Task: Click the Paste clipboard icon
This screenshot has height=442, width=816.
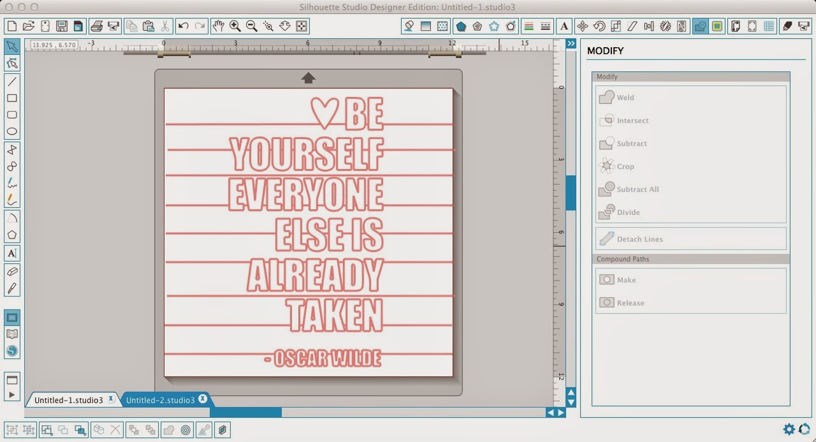Action: coord(149,26)
